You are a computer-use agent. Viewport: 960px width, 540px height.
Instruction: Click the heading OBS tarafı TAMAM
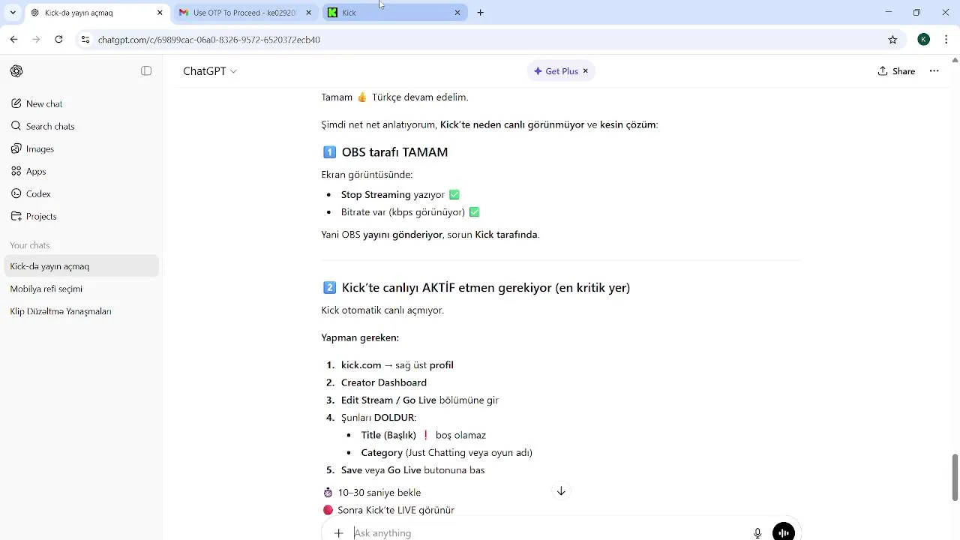pyautogui.click(x=394, y=152)
